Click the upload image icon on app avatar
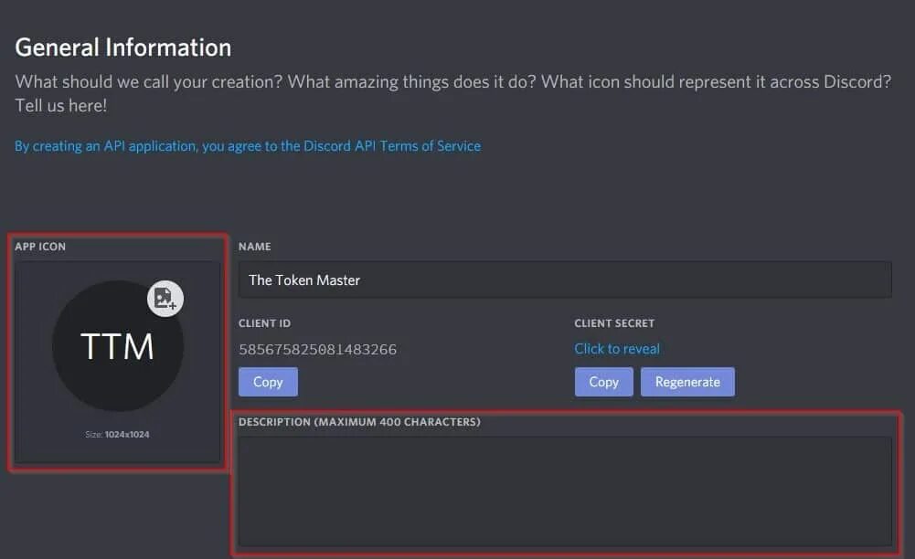This screenshot has height=559, width=915. [x=165, y=299]
